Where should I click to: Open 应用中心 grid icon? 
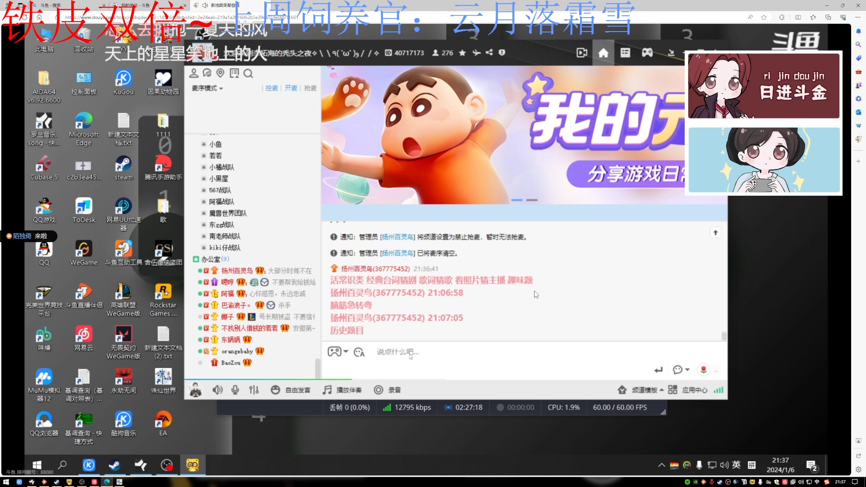673,390
